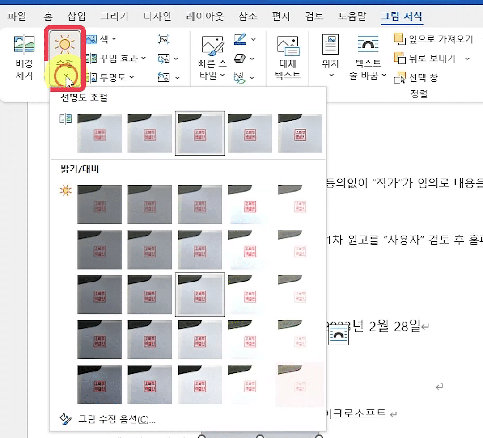Switch to the 삽입 ribbon tab

pos(76,16)
